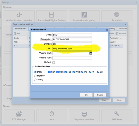Open Authorized Digital Sellers TXT icon
The height and width of the screenshot is (126, 139).
point(52,15)
